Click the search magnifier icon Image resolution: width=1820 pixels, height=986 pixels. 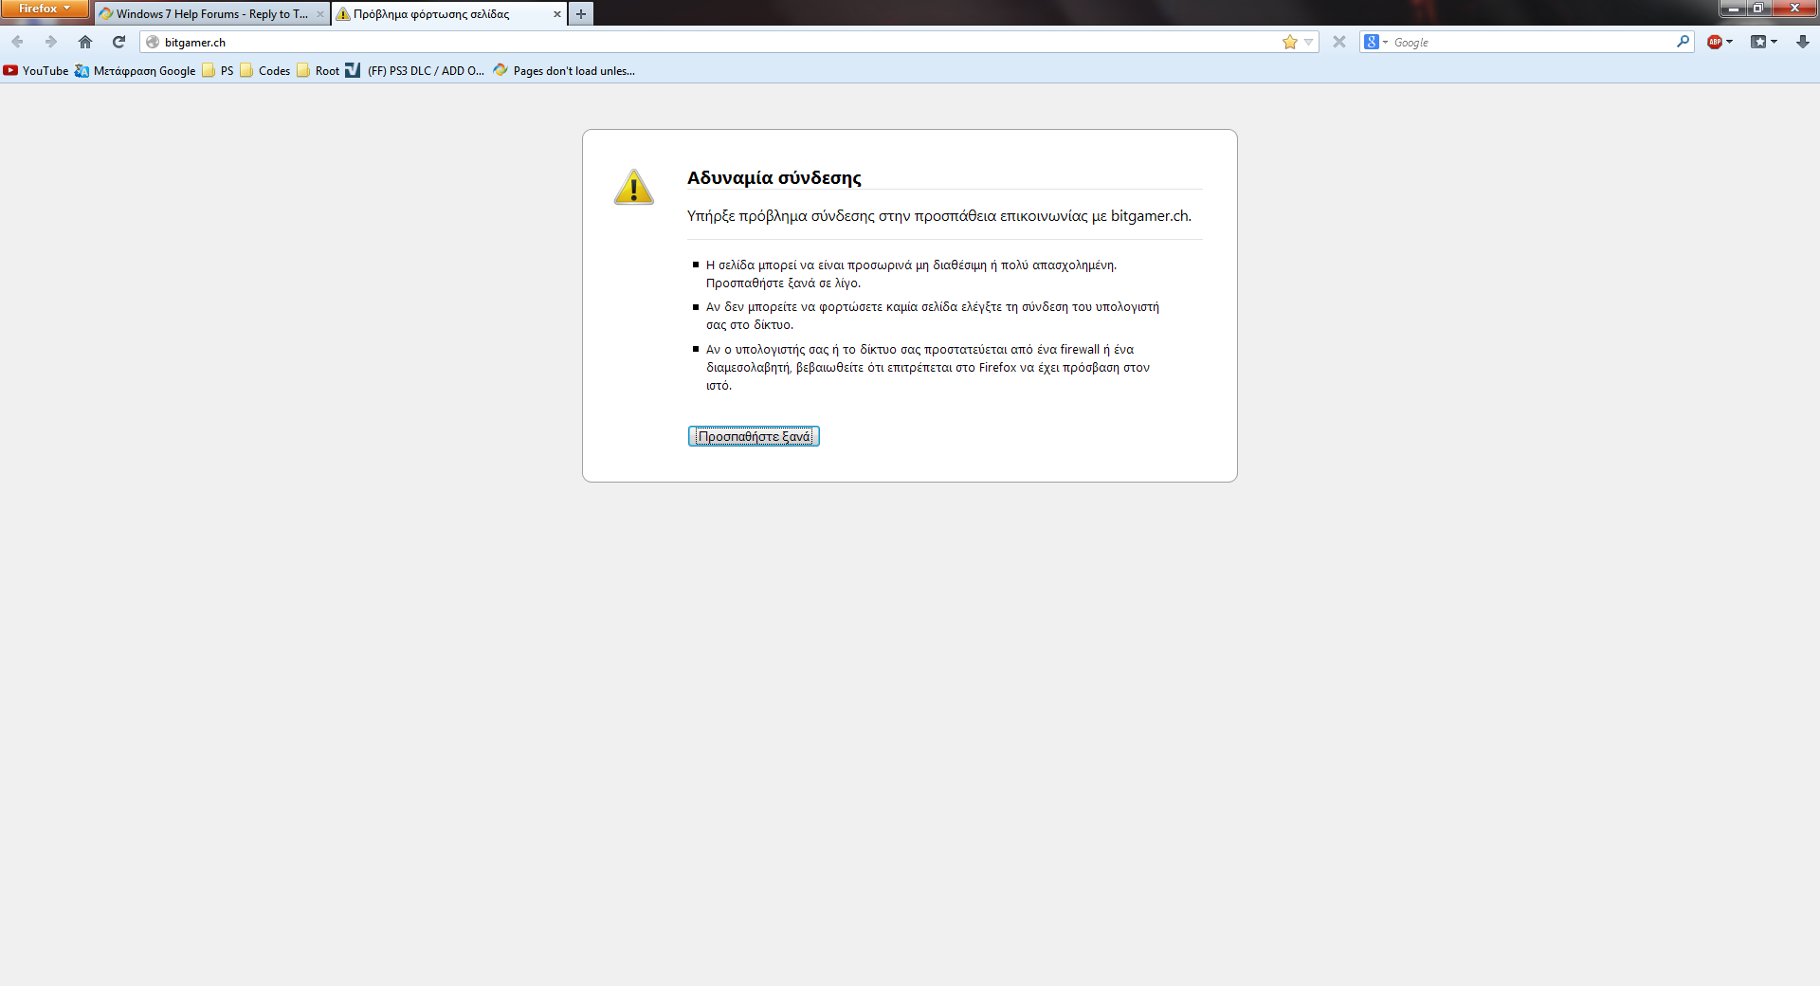pyautogui.click(x=1683, y=42)
